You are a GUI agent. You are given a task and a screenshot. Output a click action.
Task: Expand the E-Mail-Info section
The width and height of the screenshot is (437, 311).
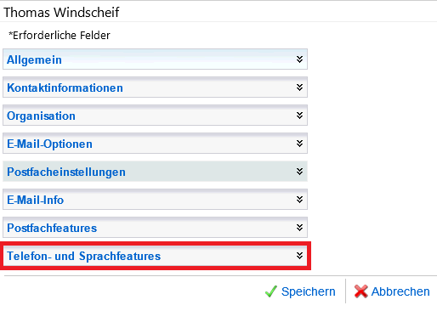(155, 200)
